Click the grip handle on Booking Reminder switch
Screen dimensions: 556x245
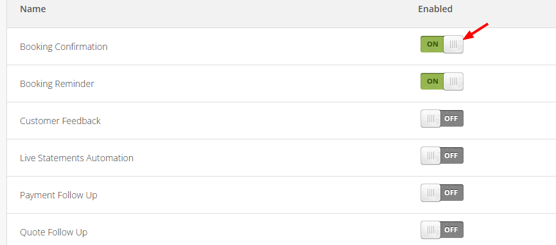pos(453,81)
